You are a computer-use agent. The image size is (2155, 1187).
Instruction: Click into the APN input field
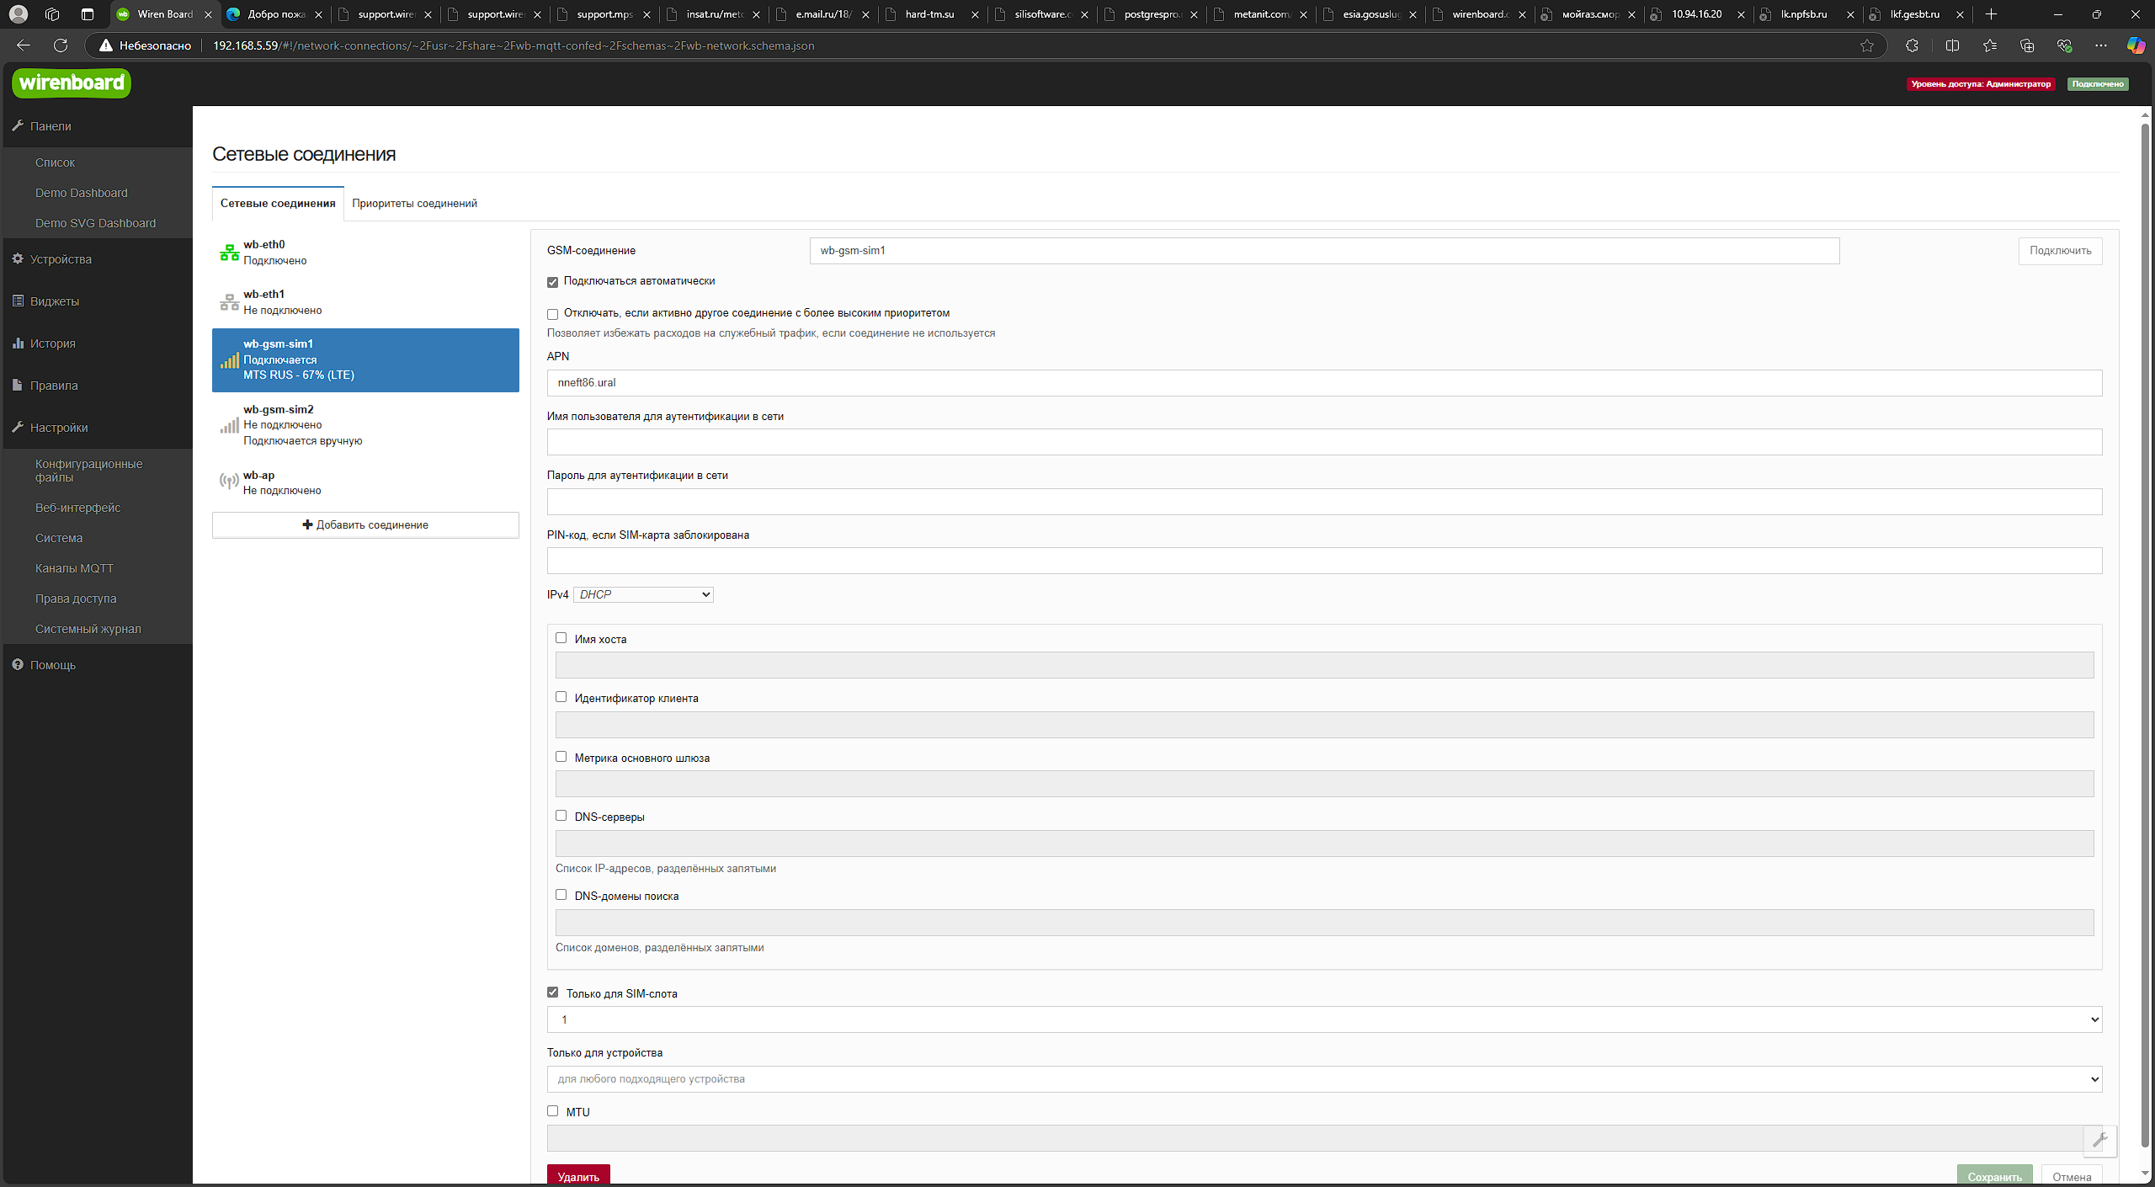1324,383
